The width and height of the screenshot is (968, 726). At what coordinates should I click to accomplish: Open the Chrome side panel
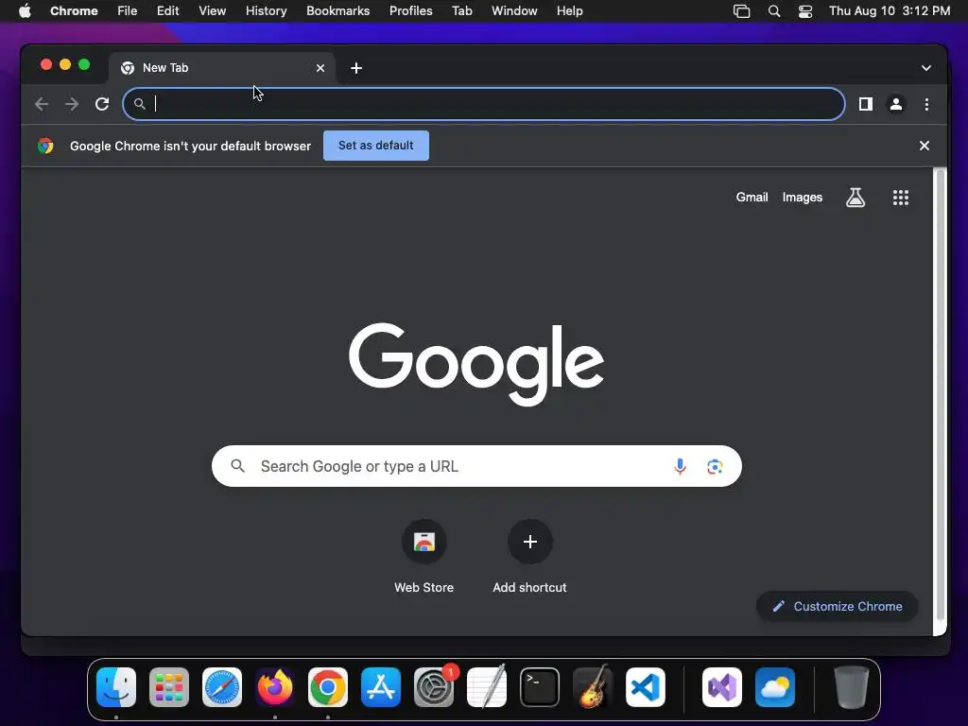866,104
